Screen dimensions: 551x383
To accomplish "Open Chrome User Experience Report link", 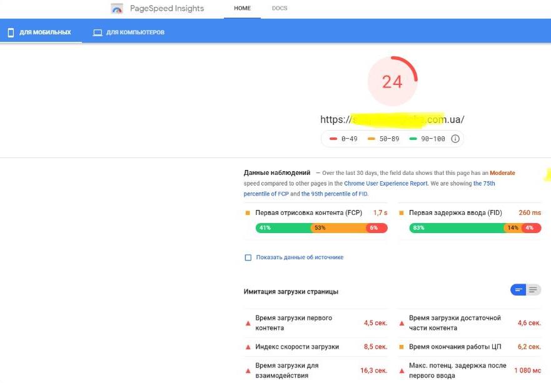I will 386,183.
